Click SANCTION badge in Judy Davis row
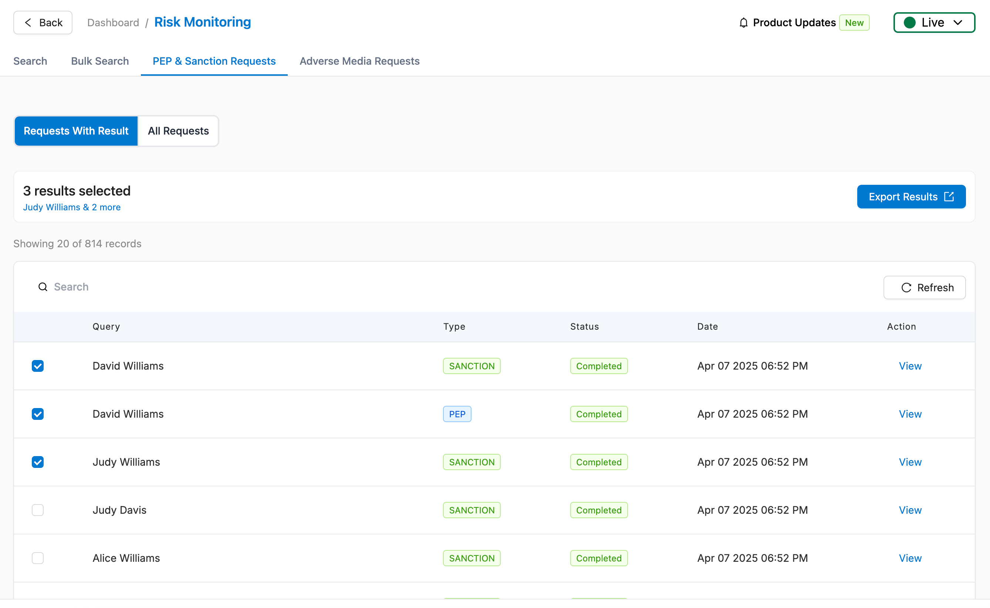The image size is (990, 608). [472, 510]
